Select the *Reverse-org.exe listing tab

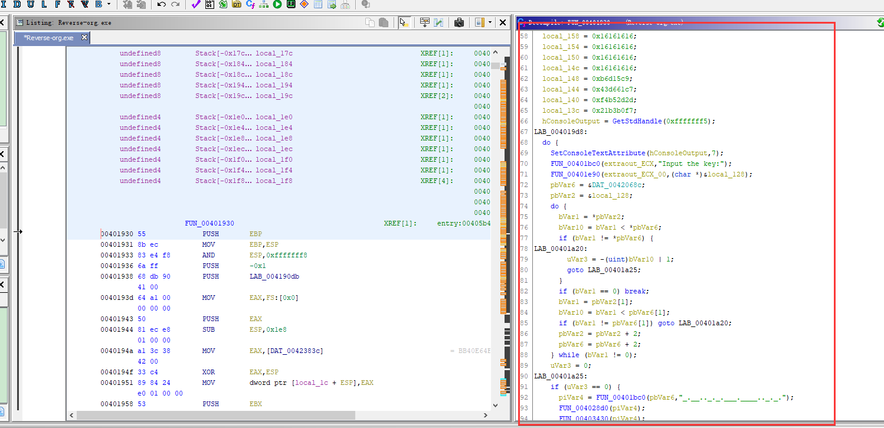pyautogui.click(x=48, y=38)
